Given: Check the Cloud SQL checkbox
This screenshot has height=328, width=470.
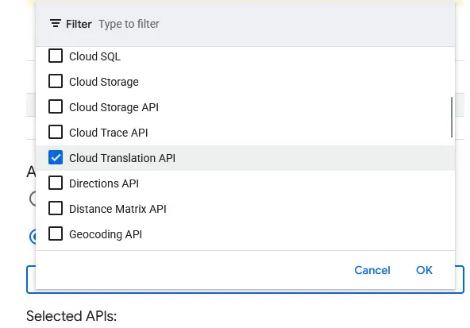Looking at the screenshot, I should pyautogui.click(x=56, y=56).
